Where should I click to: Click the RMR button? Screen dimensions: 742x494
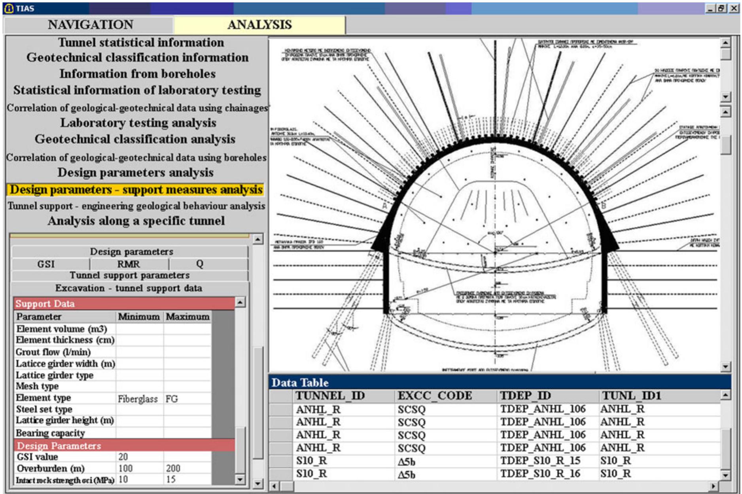[129, 264]
